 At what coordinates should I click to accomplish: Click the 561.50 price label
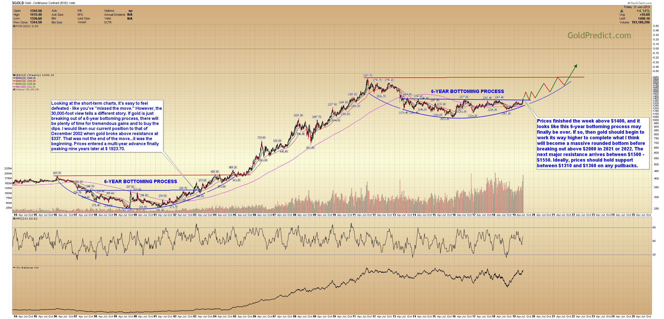coord(263,160)
